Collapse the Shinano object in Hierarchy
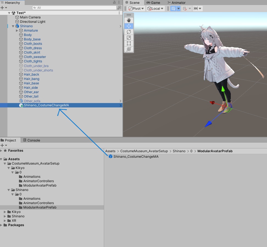The height and width of the screenshot is (247, 267). [13, 26]
